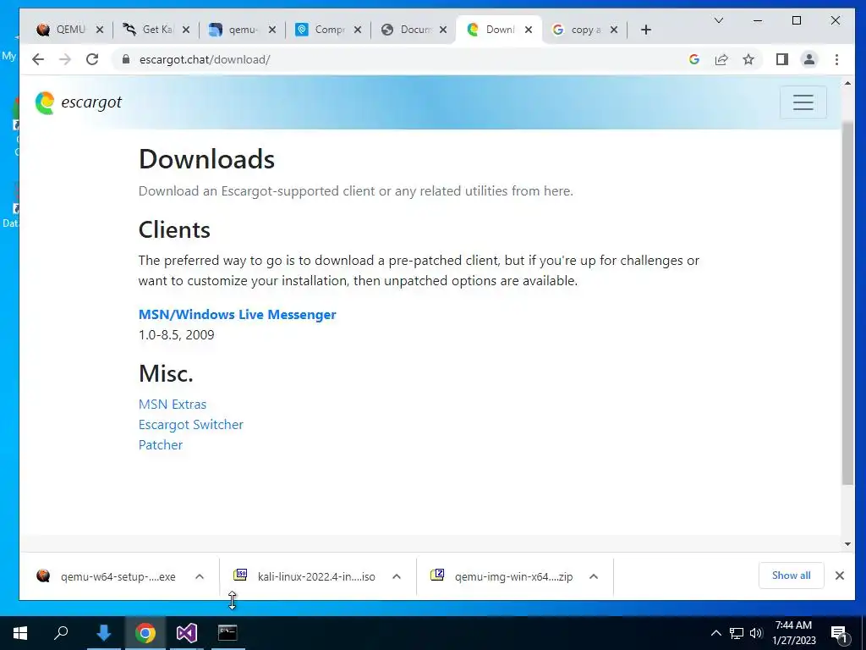
Task: Open the Escargot Switcher link
Action: 190,425
